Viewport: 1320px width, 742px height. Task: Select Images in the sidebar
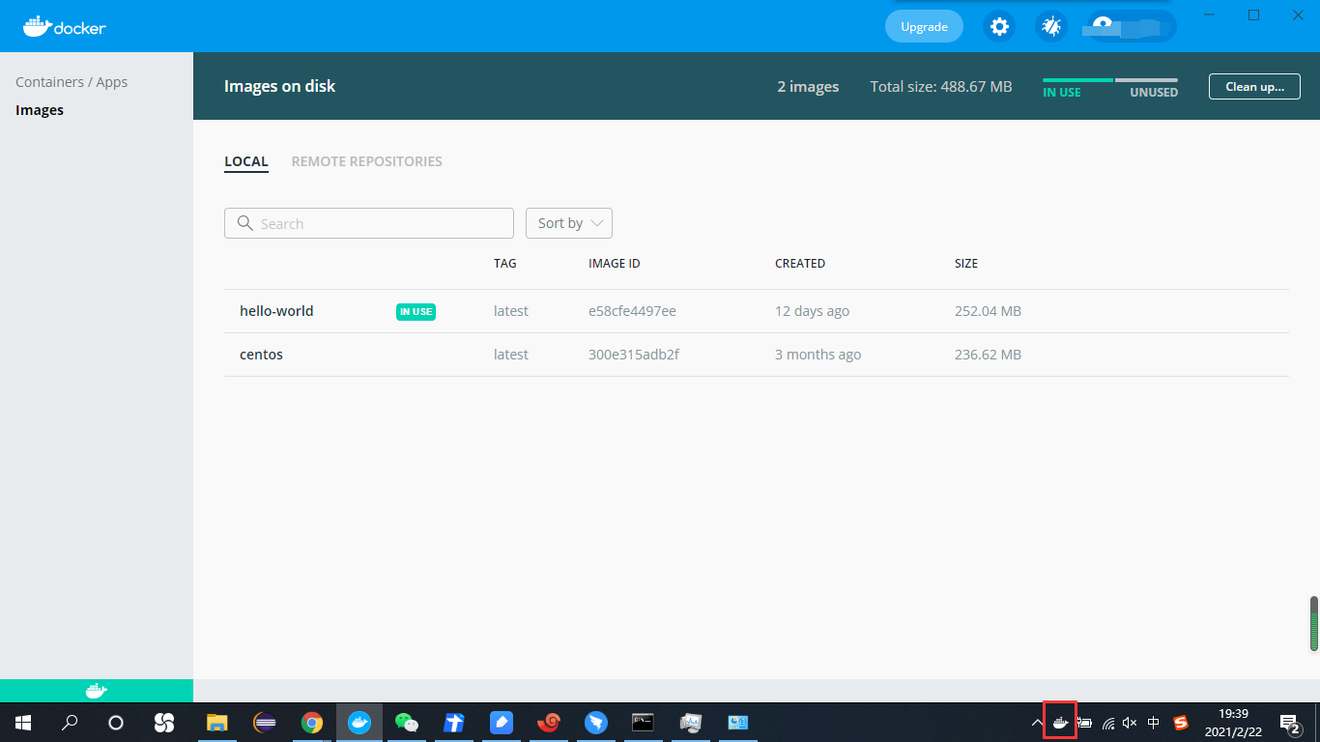pos(40,110)
